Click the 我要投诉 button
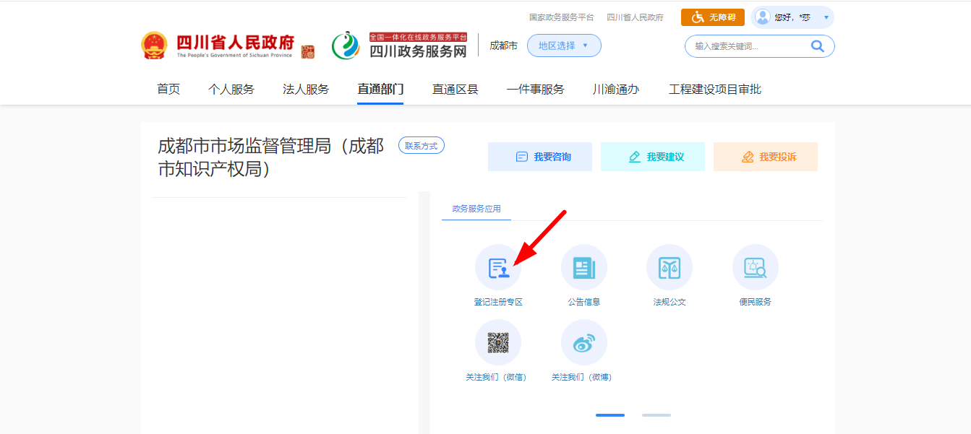The height and width of the screenshot is (434, 971). tap(766, 157)
